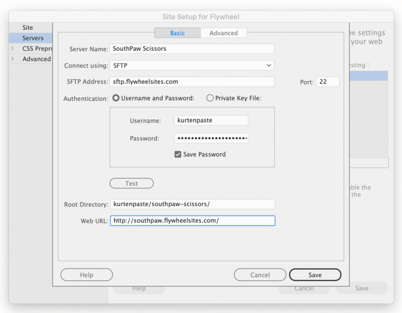Viewport: 402px width, 313px height.
Task: Click the Help button in server dialog
Action: click(86, 275)
